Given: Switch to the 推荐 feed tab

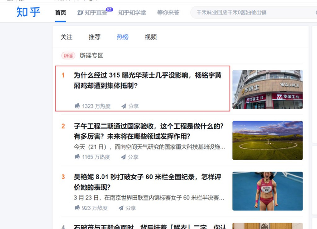Looking at the screenshot, I should (x=94, y=37).
